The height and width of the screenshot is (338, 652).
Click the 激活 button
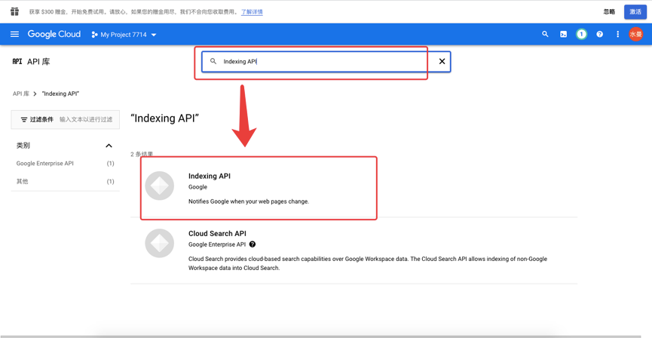pos(635,11)
